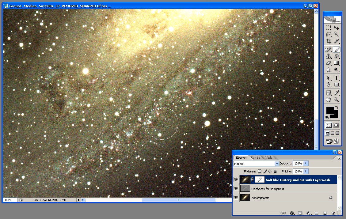Open the status bar info arrow menu
The image size is (346, 219).
(x=78, y=200)
